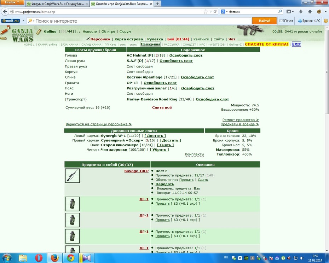The width and height of the screenshot is (329, 263).
Task: Switch to Firefox in the taskbar
Action: 54,258
